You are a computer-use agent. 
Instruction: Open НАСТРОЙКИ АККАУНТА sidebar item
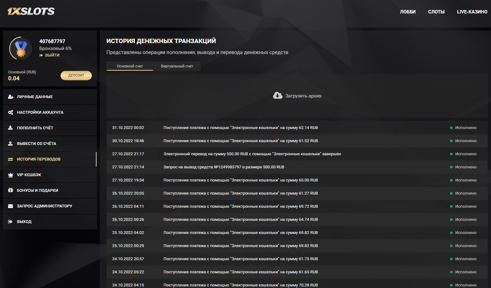tap(50, 112)
